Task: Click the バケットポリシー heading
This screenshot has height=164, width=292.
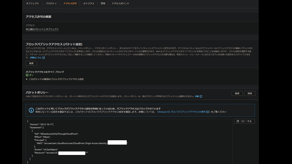Action: [37, 92]
